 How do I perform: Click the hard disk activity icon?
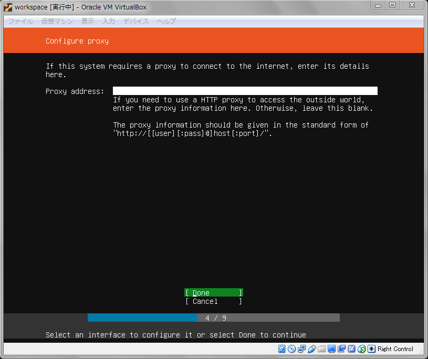tap(281, 349)
